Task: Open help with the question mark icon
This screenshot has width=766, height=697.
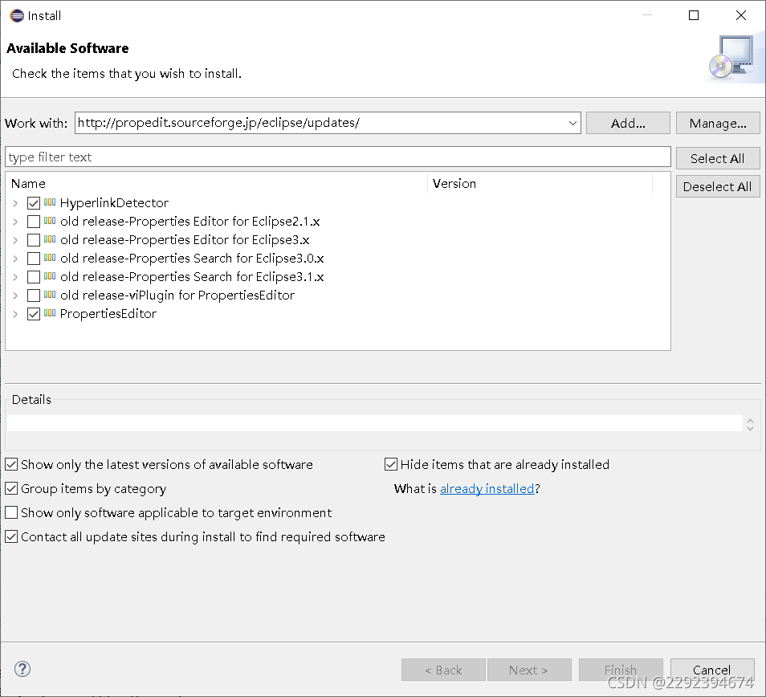Action: point(22,669)
